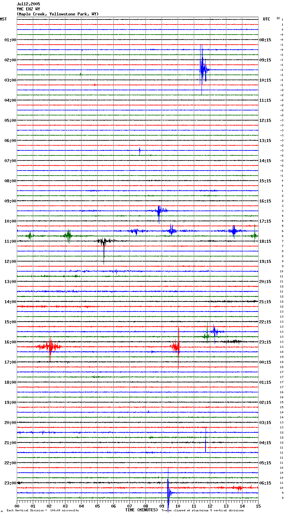Click the 08:15 UTC time label
Screen dimensions: 285x515
[265, 40]
